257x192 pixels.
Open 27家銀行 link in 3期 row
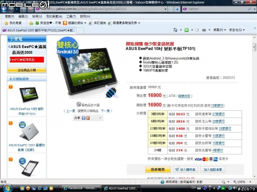tap(218, 114)
